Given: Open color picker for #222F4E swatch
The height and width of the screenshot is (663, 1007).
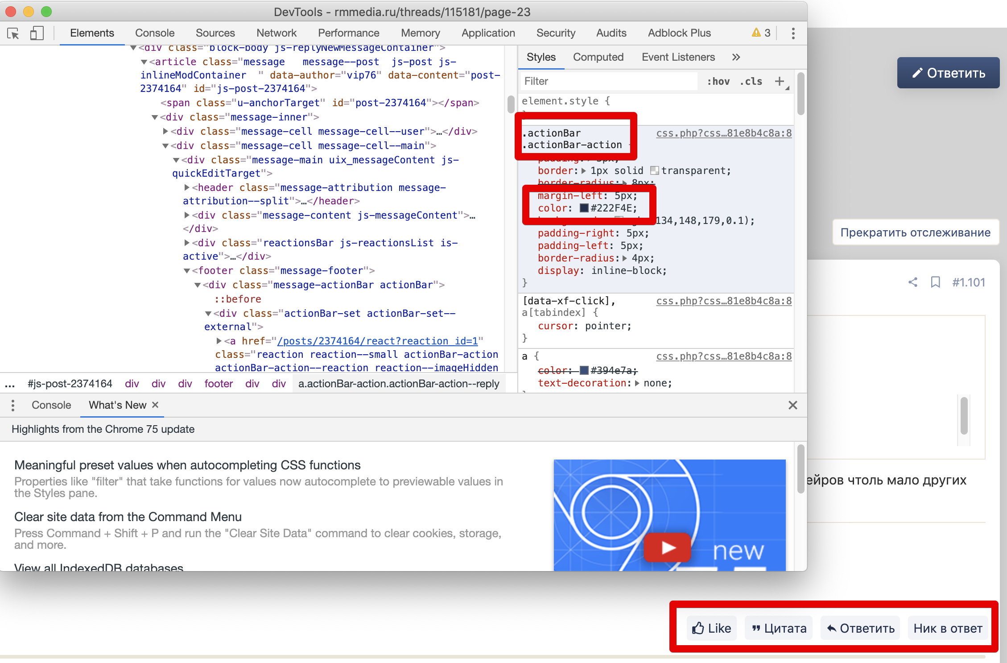Looking at the screenshot, I should tap(584, 208).
